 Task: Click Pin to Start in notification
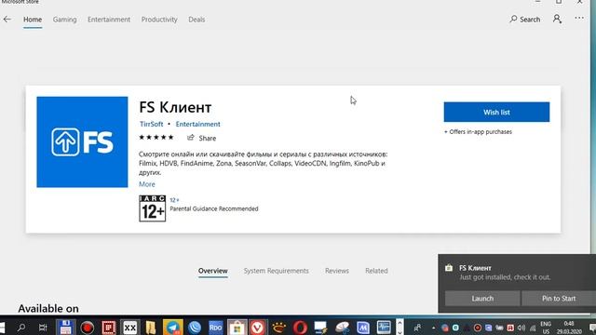point(559,299)
